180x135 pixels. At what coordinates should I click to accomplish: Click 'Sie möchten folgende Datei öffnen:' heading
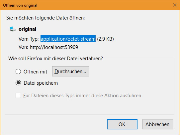(45, 18)
